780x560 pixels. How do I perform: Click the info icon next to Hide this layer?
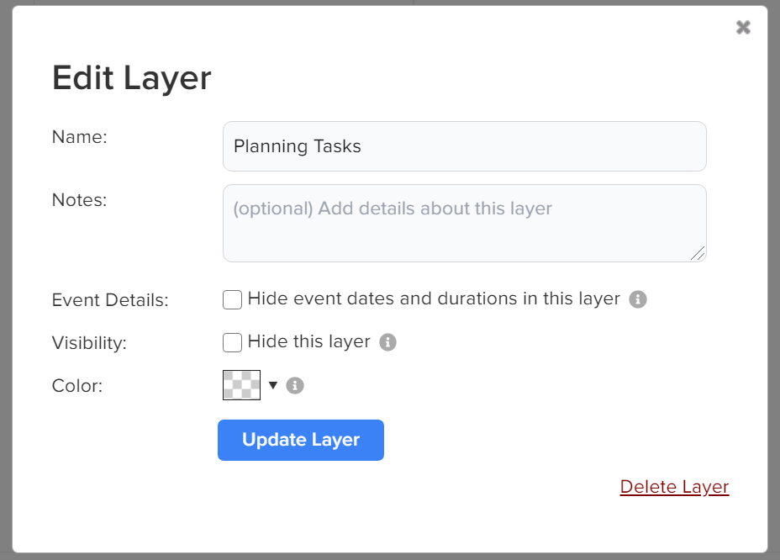pyautogui.click(x=388, y=342)
